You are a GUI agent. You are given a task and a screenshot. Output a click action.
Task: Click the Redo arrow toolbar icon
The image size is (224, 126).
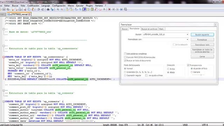[x=43, y=9]
